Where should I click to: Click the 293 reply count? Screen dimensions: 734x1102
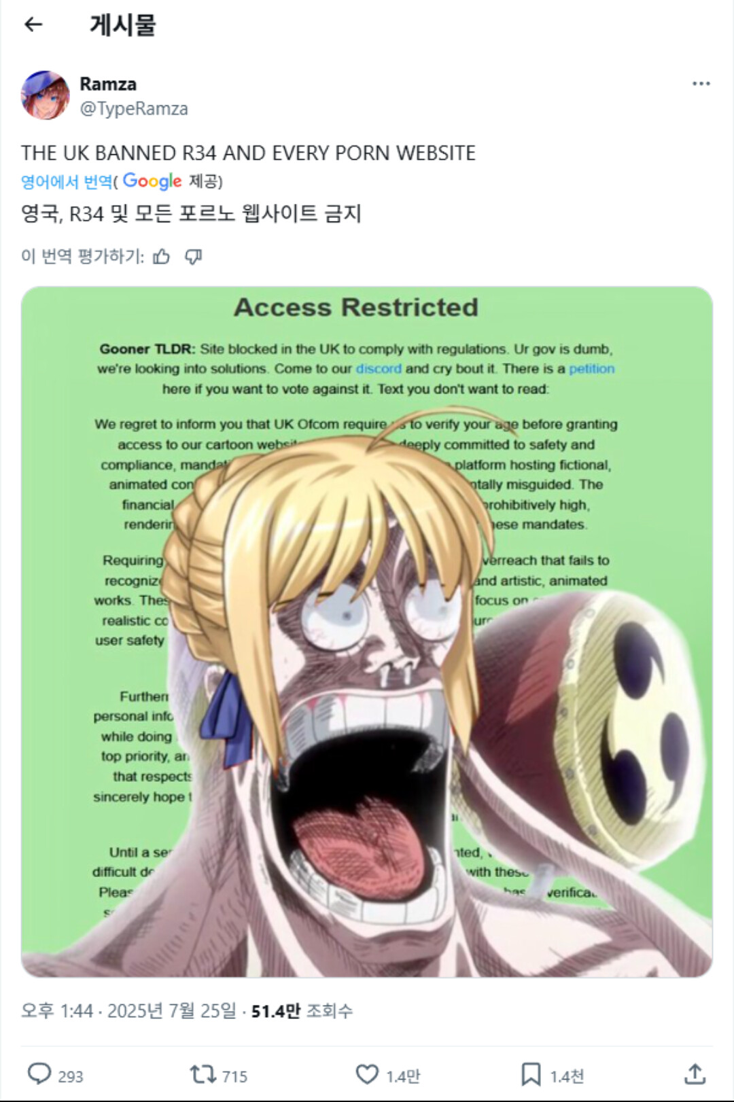[x=71, y=1076]
